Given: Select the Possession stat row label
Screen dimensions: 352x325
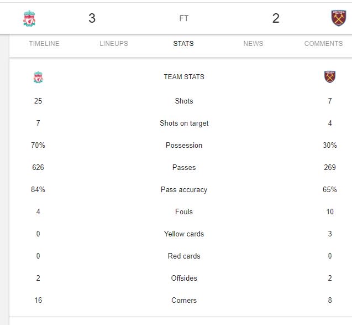Looking at the screenshot, I should click(184, 145).
